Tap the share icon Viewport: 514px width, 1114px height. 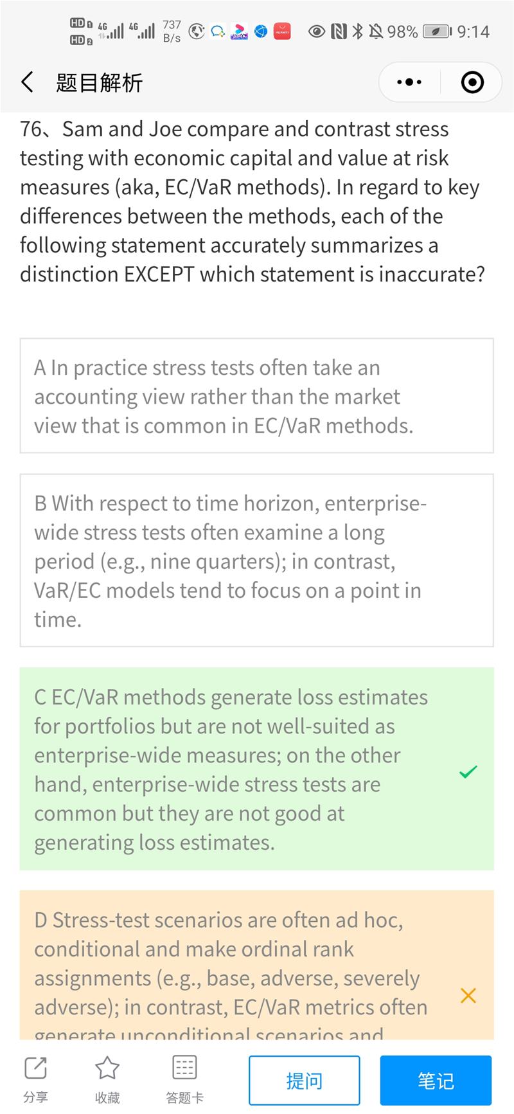pyautogui.click(x=35, y=1068)
